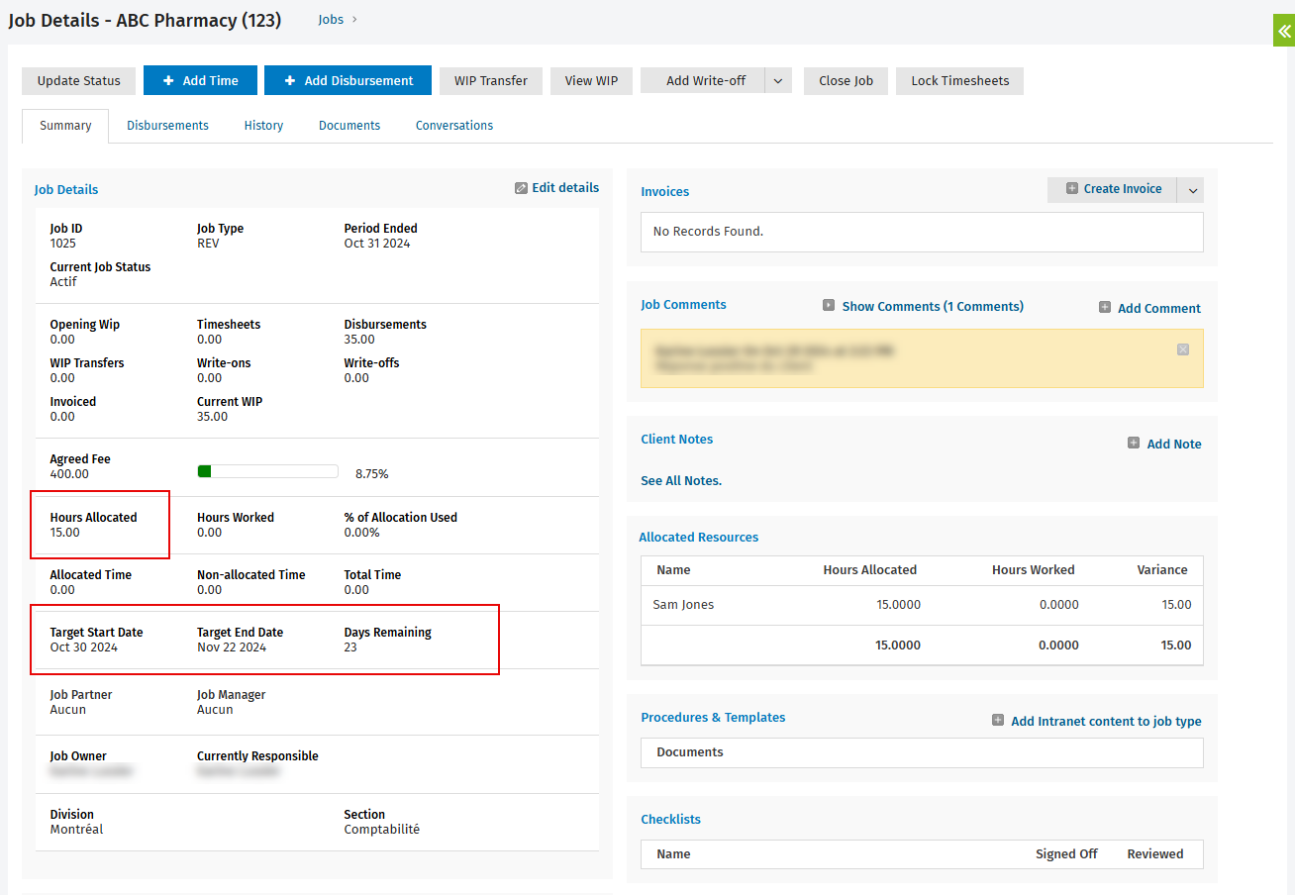Expand the green side panel arrows
Image resolution: width=1295 pixels, height=895 pixels.
1284,31
